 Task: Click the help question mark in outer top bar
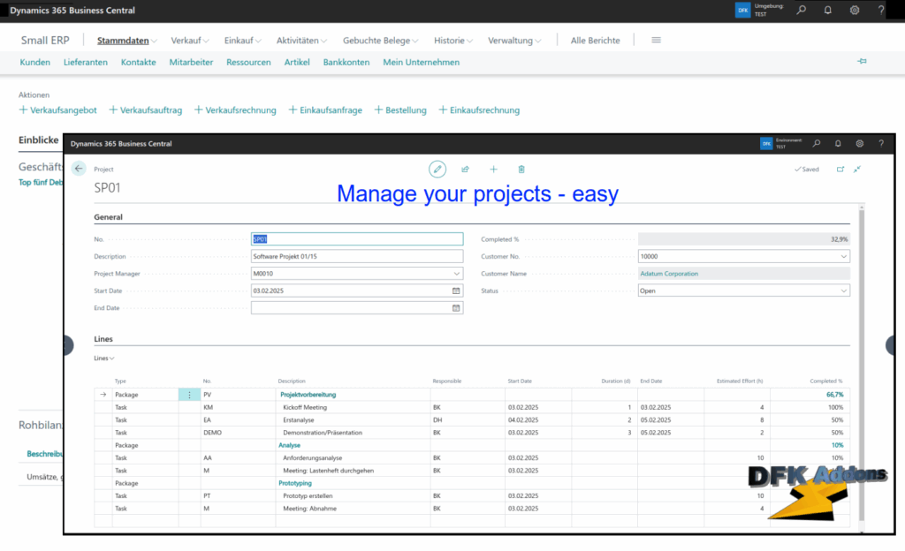tap(881, 10)
